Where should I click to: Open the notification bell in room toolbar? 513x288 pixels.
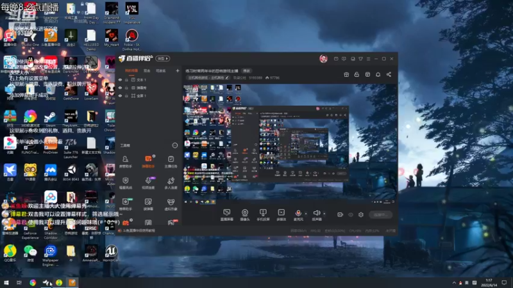pos(378,74)
